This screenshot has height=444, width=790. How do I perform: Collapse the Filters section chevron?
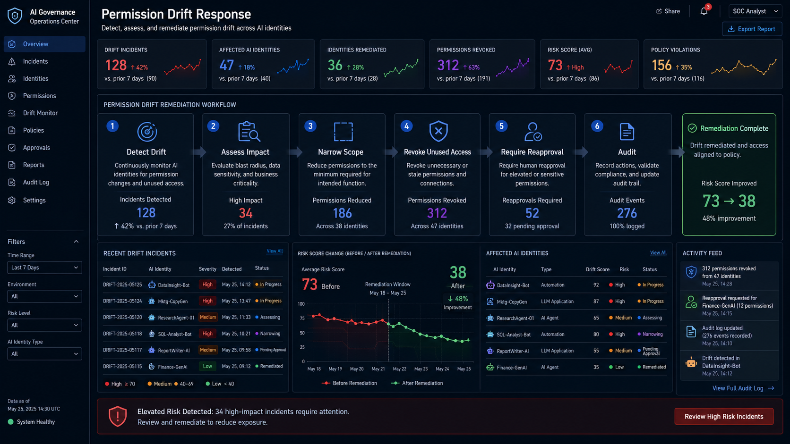[x=76, y=242]
